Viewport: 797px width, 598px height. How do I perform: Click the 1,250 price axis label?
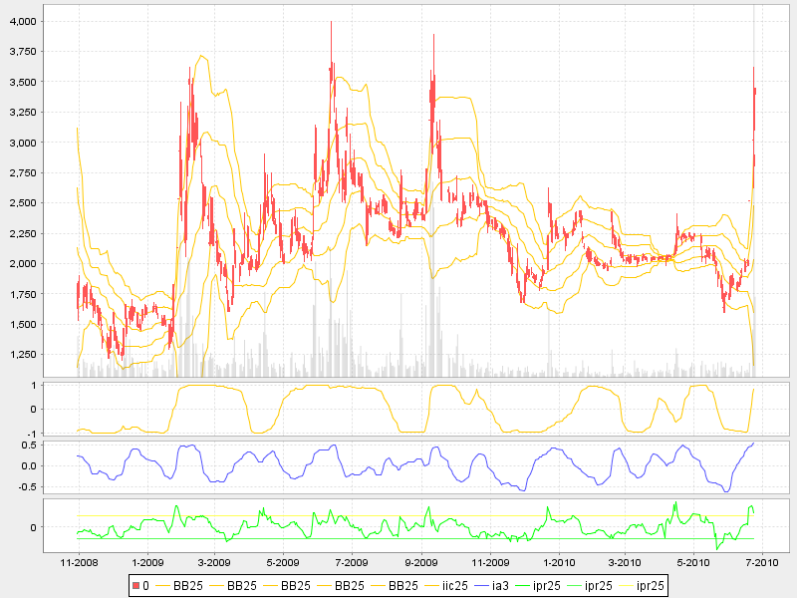point(52,355)
